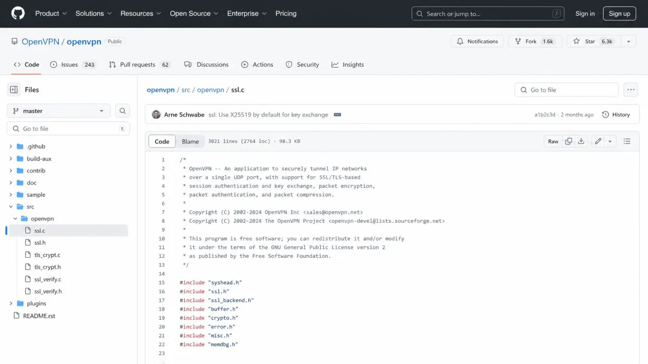Open the Solutions menu
The width and height of the screenshot is (648, 364).
click(x=94, y=13)
